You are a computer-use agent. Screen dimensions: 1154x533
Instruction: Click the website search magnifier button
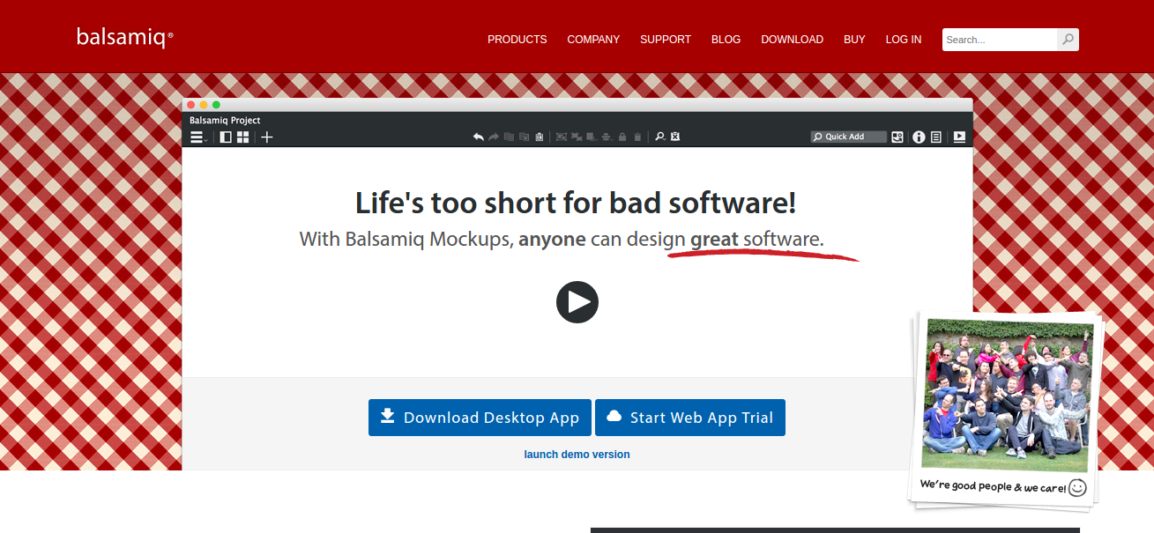coord(1068,40)
